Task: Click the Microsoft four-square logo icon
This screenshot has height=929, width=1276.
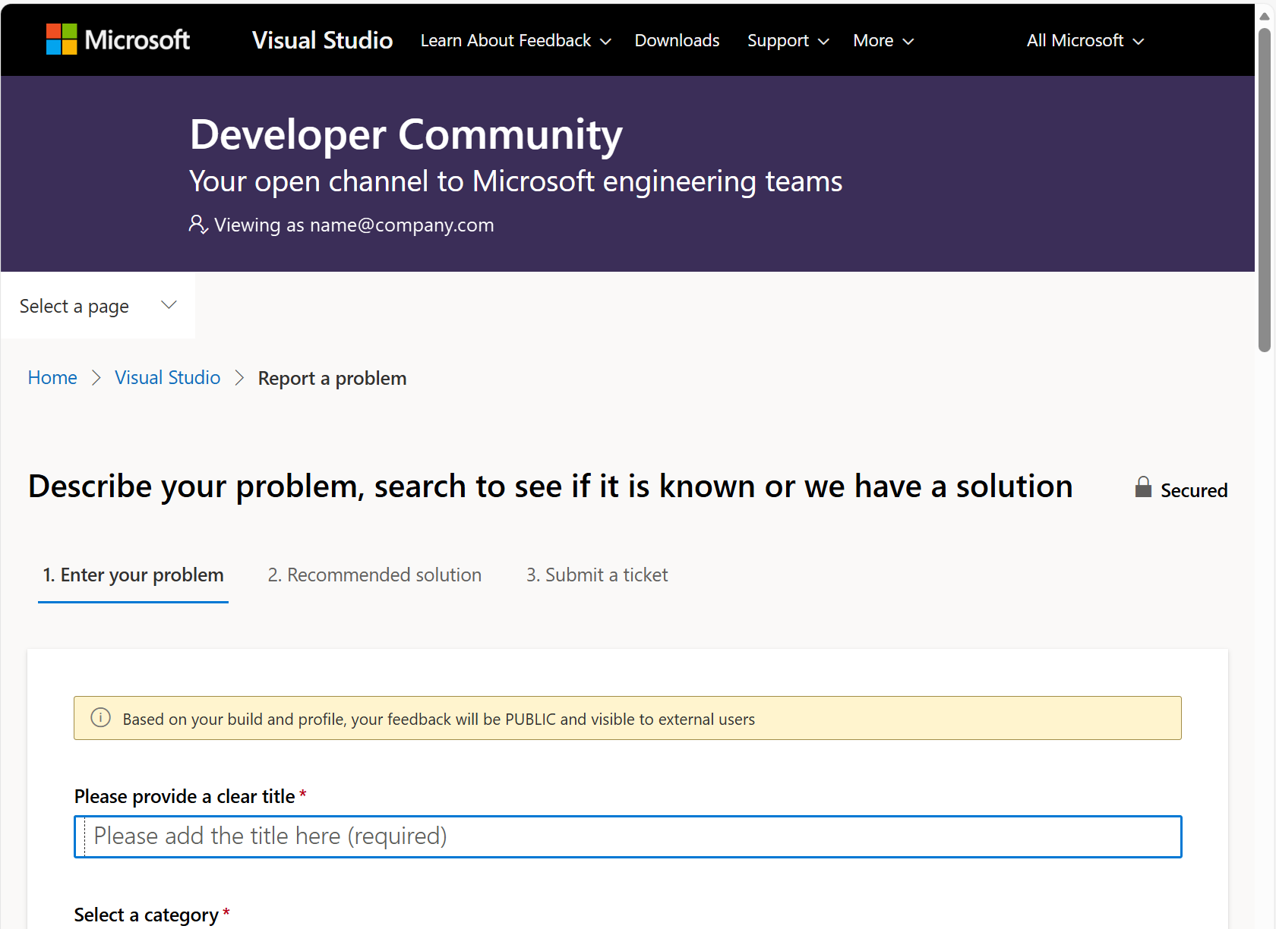Action: [x=62, y=39]
